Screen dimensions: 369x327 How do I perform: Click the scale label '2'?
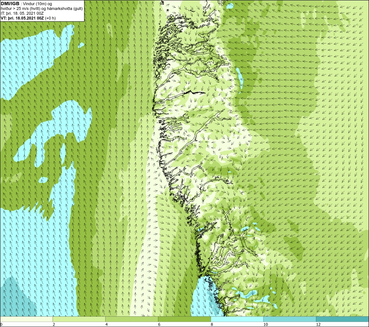[x=54, y=324]
